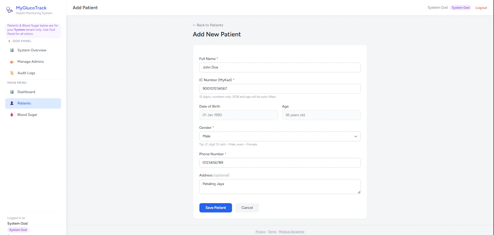Click the System God badge in header
The image size is (494, 235).
pyautogui.click(x=460, y=8)
